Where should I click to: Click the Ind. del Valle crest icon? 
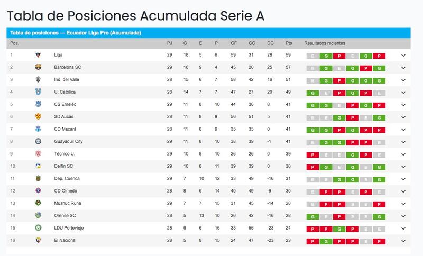point(38,79)
